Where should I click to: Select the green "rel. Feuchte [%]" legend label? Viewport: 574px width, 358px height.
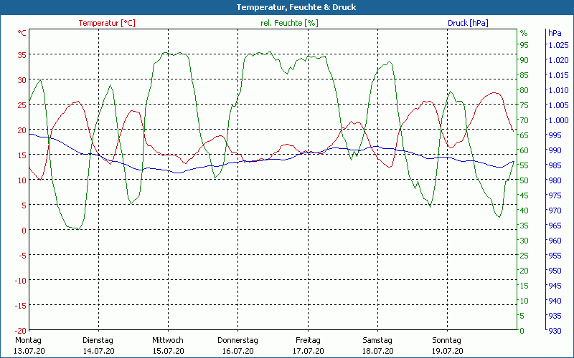point(289,23)
